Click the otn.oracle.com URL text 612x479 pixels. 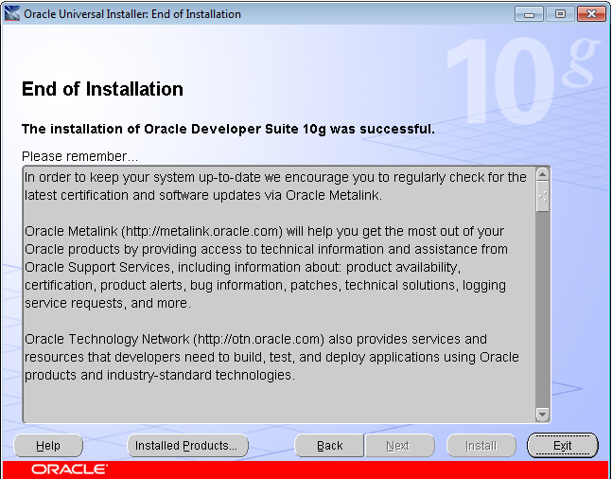[x=260, y=339]
